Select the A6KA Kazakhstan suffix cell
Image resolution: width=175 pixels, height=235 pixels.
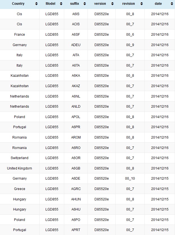76,76
